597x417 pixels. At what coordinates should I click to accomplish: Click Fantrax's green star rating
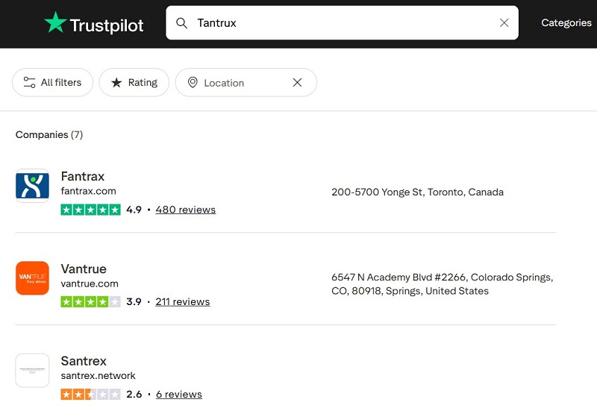pos(90,210)
